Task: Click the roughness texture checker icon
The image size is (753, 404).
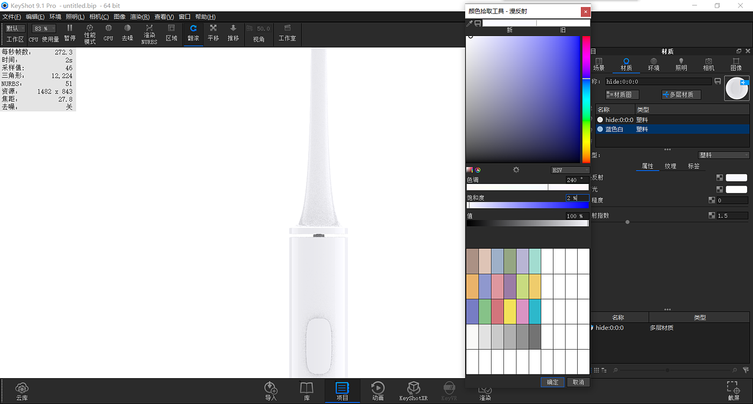Action: [712, 200]
